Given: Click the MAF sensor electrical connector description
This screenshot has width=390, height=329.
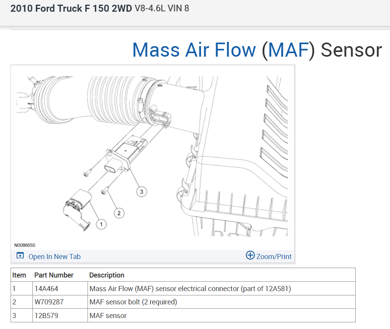Looking at the screenshot, I should (x=190, y=289).
